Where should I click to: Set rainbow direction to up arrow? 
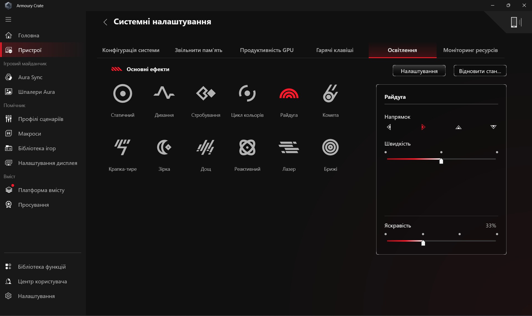point(458,127)
